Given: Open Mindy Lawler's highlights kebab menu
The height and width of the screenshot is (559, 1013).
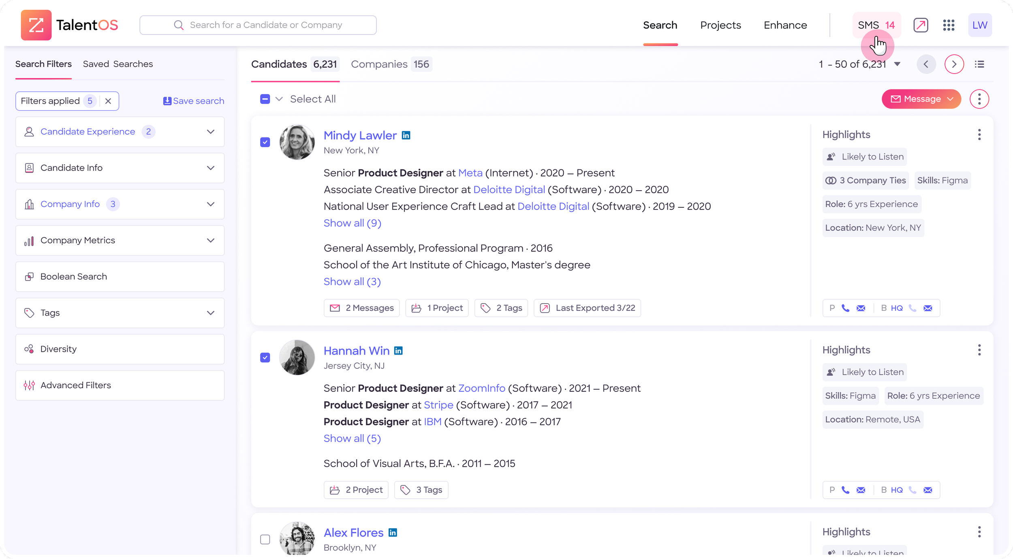Looking at the screenshot, I should 979,135.
